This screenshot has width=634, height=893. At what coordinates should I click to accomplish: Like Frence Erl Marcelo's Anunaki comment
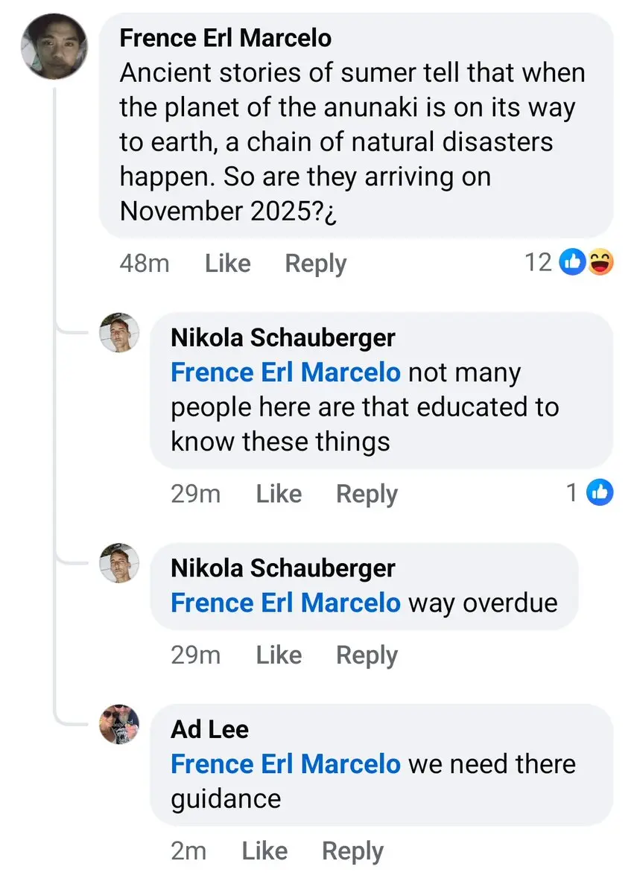click(228, 264)
